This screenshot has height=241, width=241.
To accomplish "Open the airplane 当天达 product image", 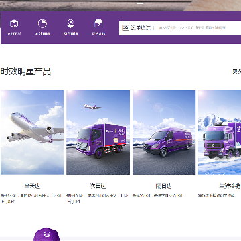I will coord(32,133).
